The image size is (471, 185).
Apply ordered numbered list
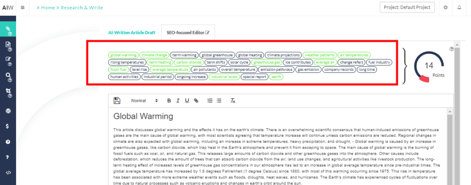[210, 101]
